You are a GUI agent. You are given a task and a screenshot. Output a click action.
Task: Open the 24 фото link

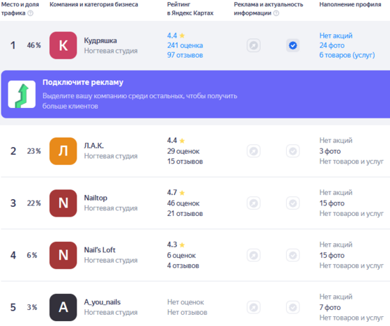point(331,45)
